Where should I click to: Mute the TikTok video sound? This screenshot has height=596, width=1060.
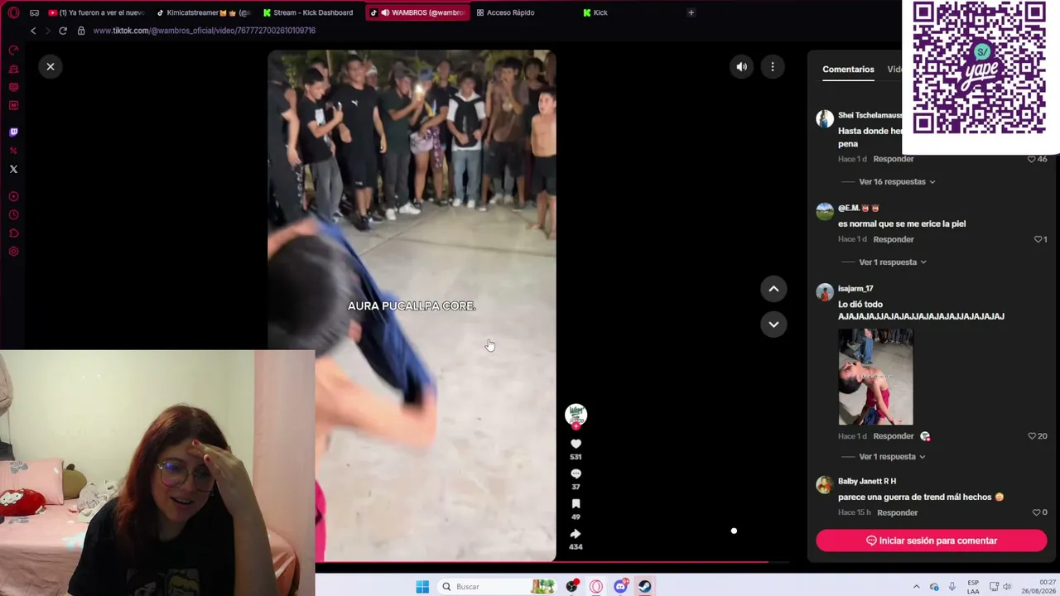(x=742, y=67)
